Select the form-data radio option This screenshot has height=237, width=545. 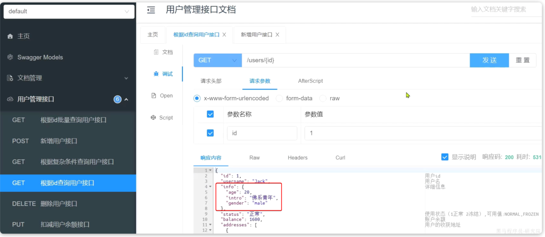(x=279, y=98)
